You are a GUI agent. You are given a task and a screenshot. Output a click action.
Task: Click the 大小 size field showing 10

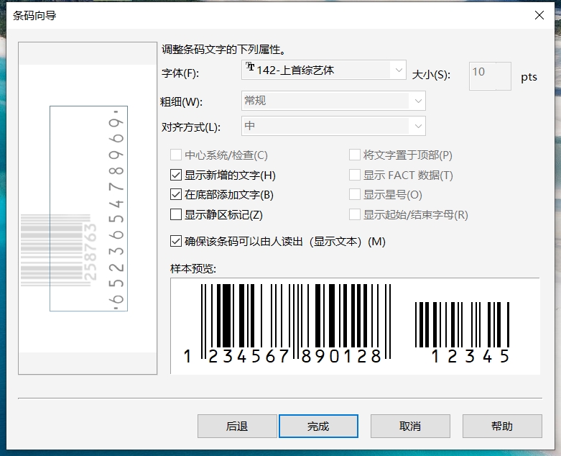click(x=490, y=76)
